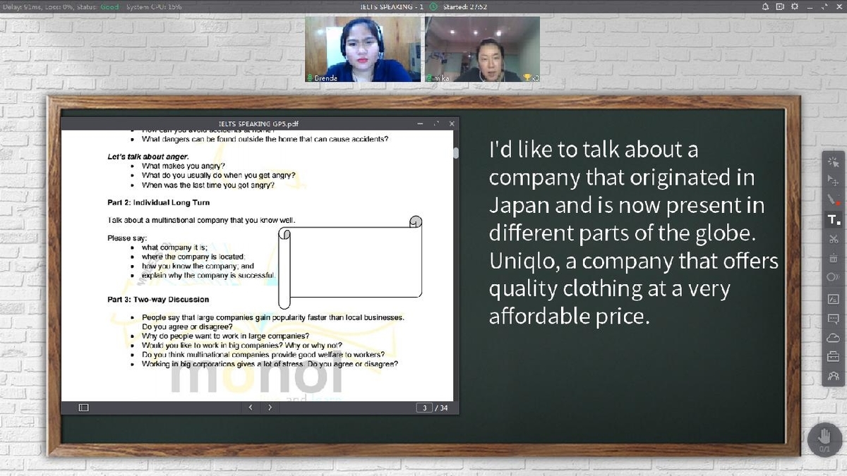847x476 pixels.
Task: Click 'where the company is located' bullet
Action: click(193, 257)
